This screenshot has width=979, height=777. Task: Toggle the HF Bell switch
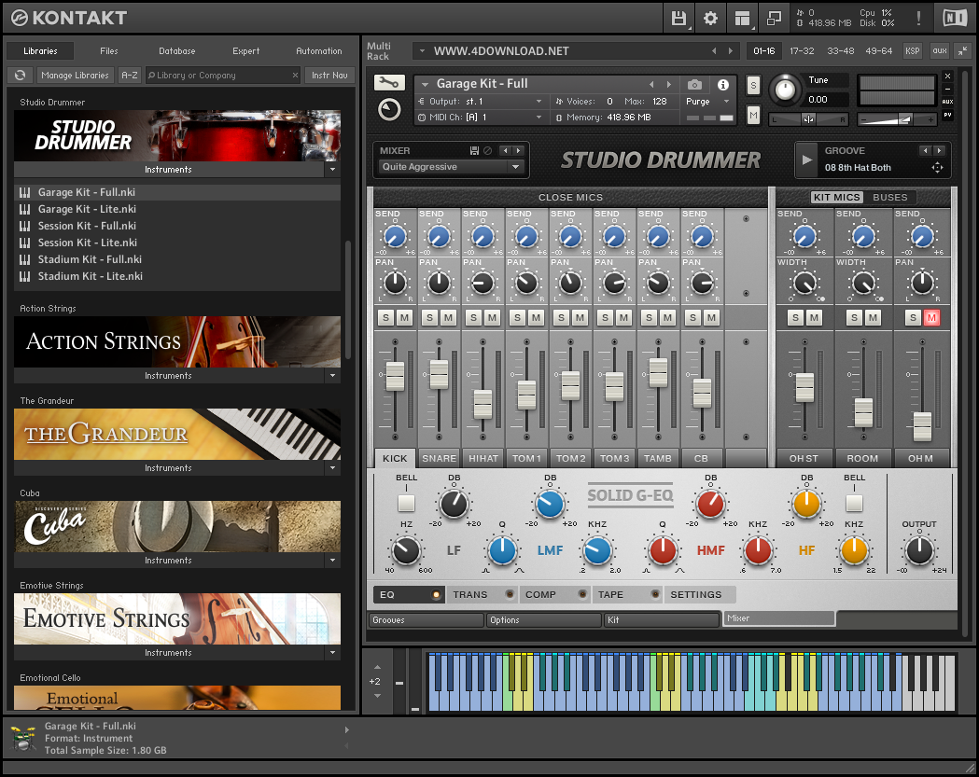(854, 503)
